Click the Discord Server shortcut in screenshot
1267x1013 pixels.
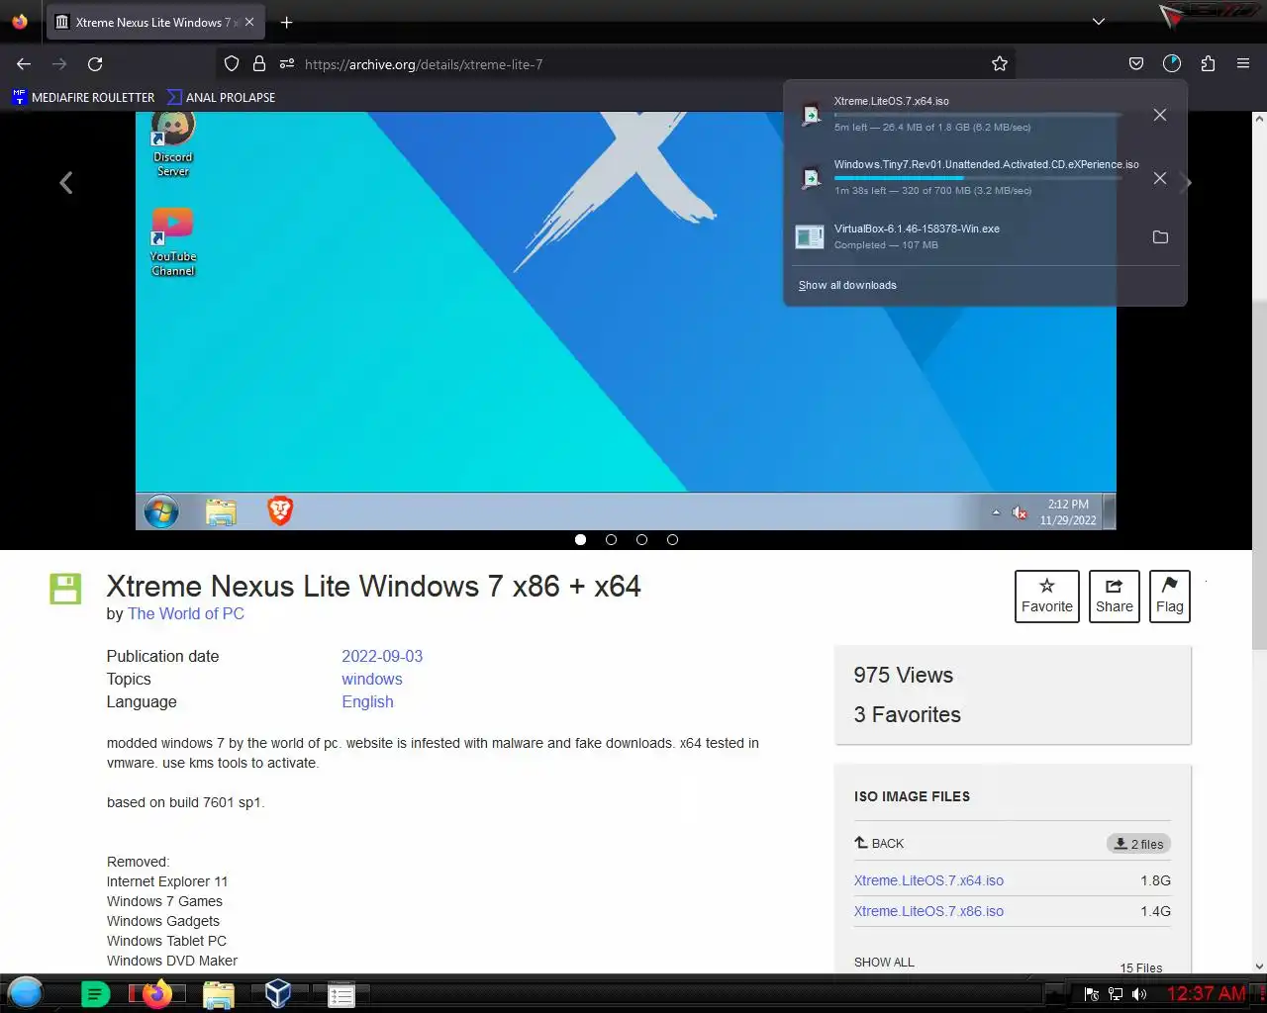173,144
